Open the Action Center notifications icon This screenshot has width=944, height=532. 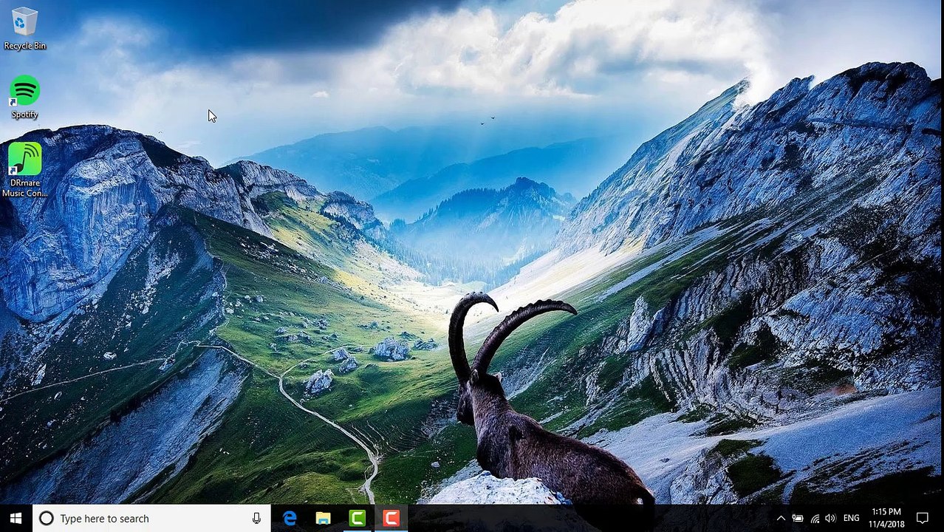click(x=923, y=519)
